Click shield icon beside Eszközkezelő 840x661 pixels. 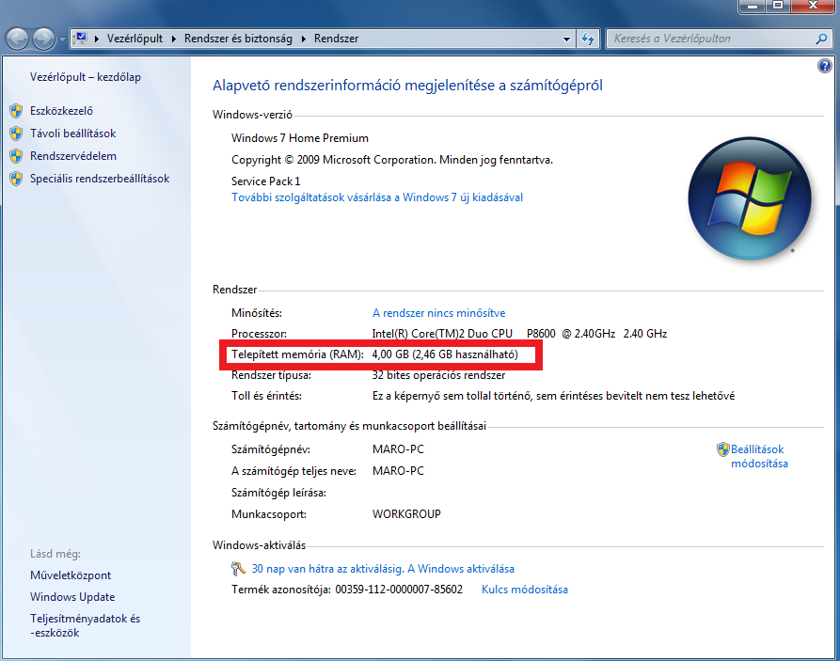(x=16, y=111)
